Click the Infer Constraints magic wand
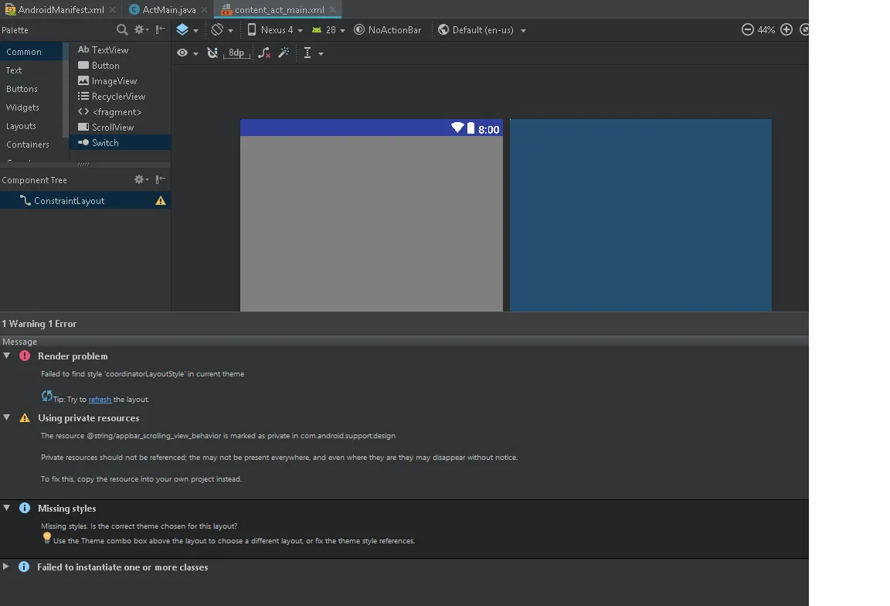Viewport: 890px width, 606px height. pos(284,53)
